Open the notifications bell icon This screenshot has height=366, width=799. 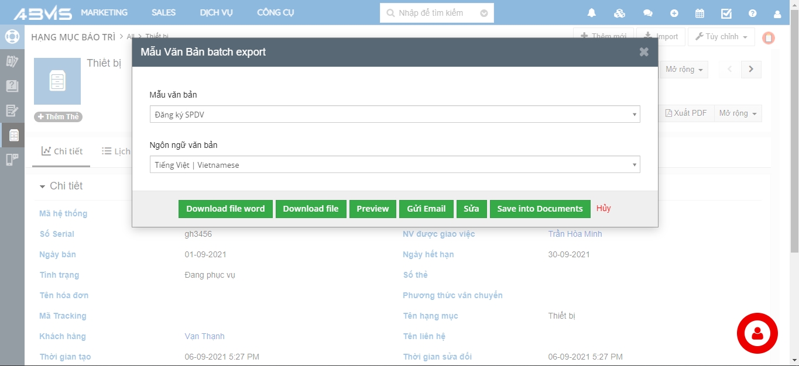tap(592, 13)
